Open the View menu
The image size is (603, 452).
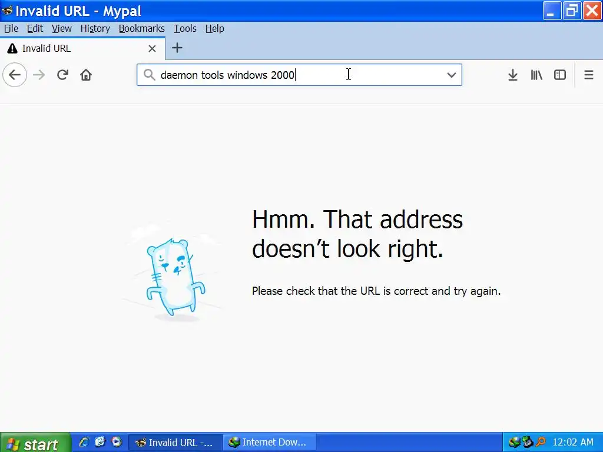point(61,28)
